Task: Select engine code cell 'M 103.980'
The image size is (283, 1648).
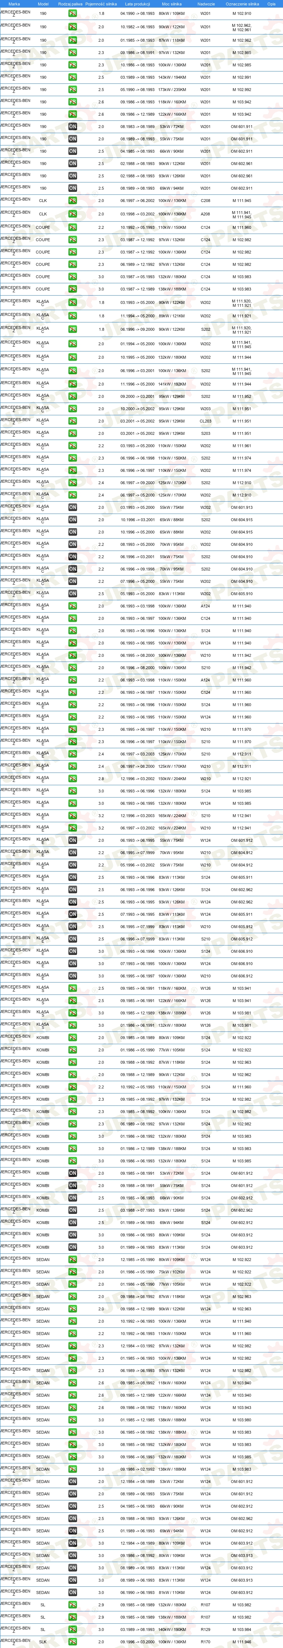Action: pos(242,1420)
